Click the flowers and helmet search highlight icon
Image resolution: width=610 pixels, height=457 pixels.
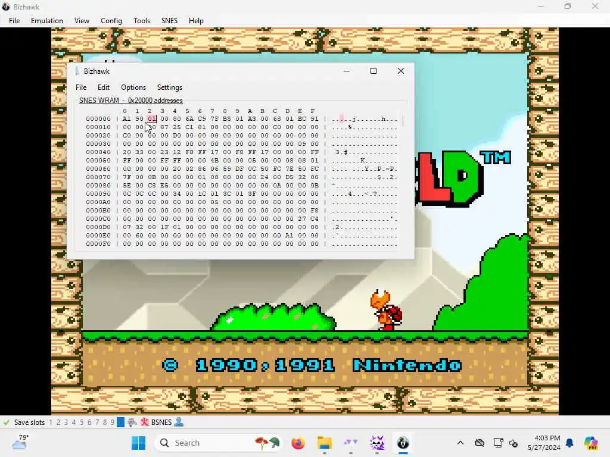pyautogui.click(x=267, y=443)
